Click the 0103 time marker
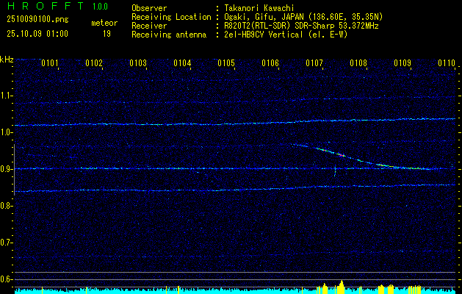This screenshot has width=462, height=294. point(138,63)
